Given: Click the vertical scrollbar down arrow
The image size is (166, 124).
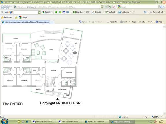Looking at the screenshot, I should (x=164, y=113).
